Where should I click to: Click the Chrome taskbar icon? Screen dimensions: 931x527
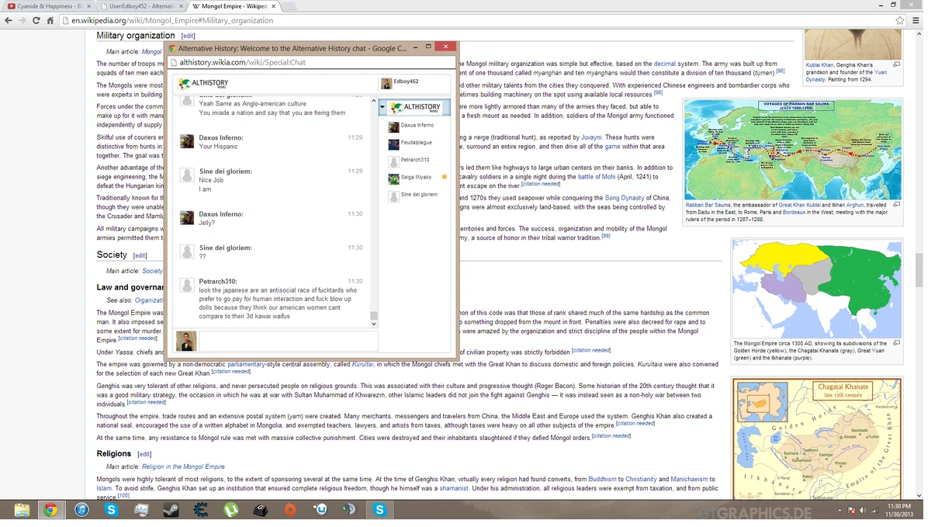click(50, 510)
